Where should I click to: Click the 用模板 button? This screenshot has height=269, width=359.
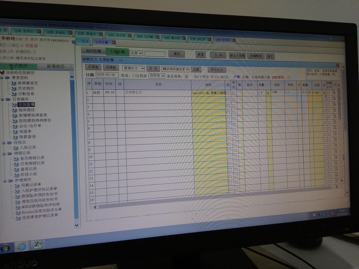click(111, 68)
